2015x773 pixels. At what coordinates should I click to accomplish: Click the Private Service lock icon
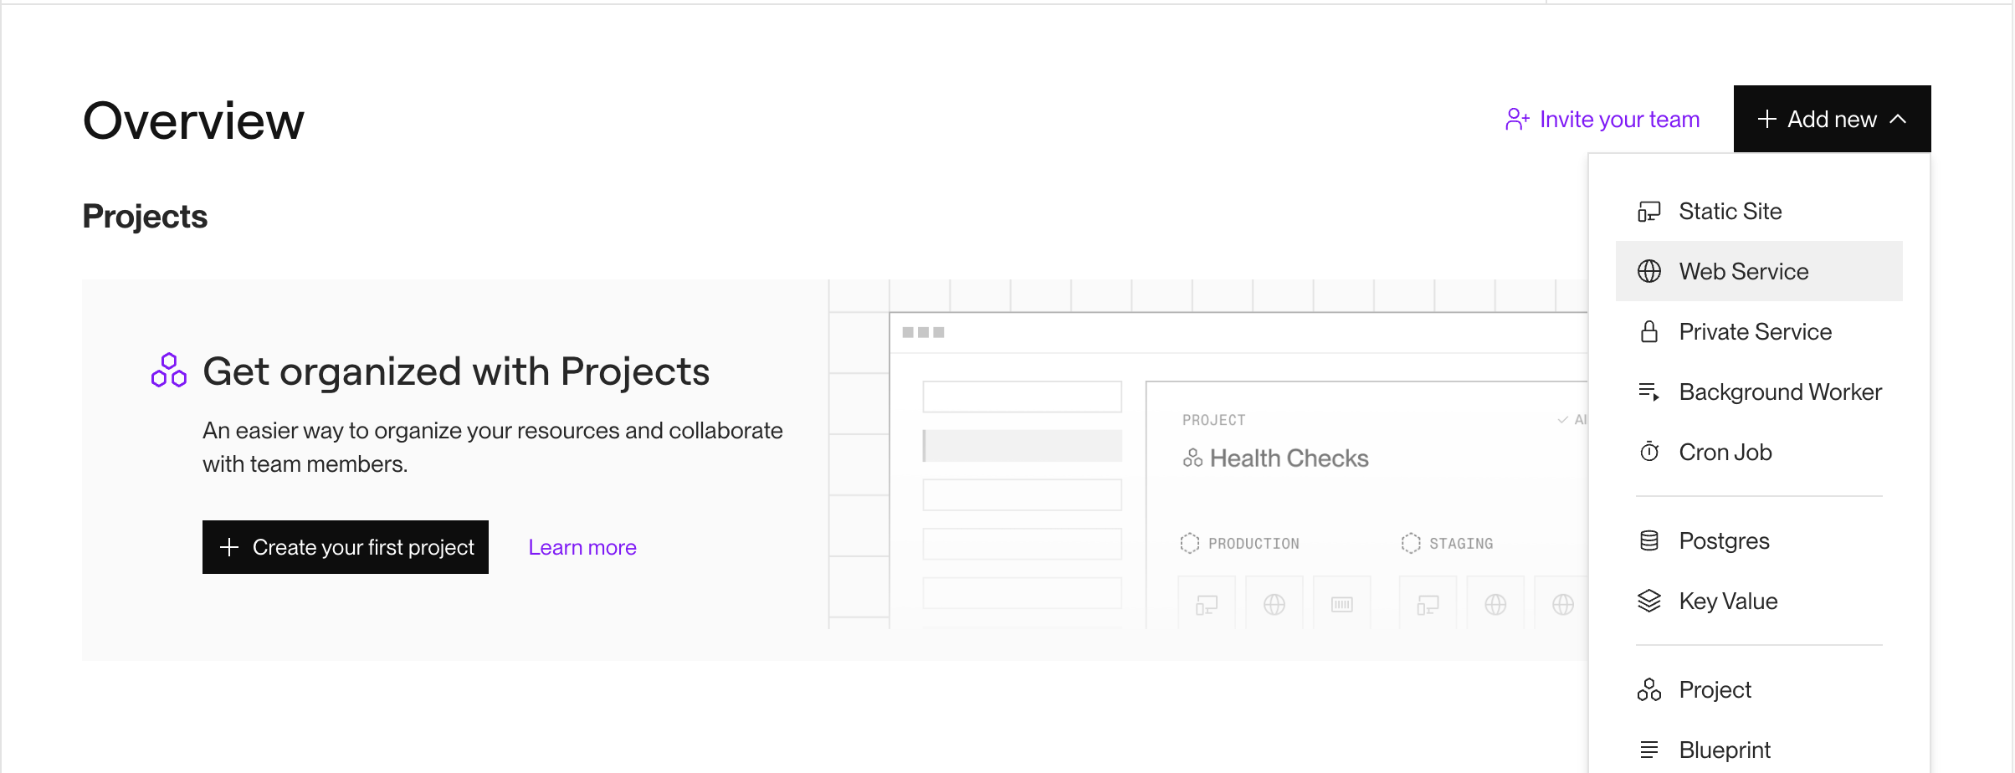pyautogui.click(x=1648, y=332)
